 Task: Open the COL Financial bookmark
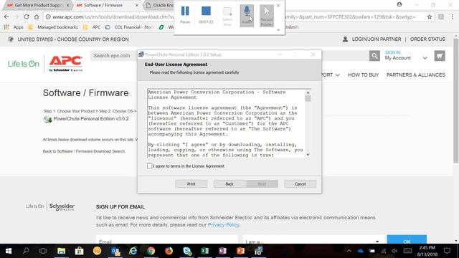point(129,27)
